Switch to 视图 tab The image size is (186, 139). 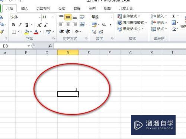point(107,8)
